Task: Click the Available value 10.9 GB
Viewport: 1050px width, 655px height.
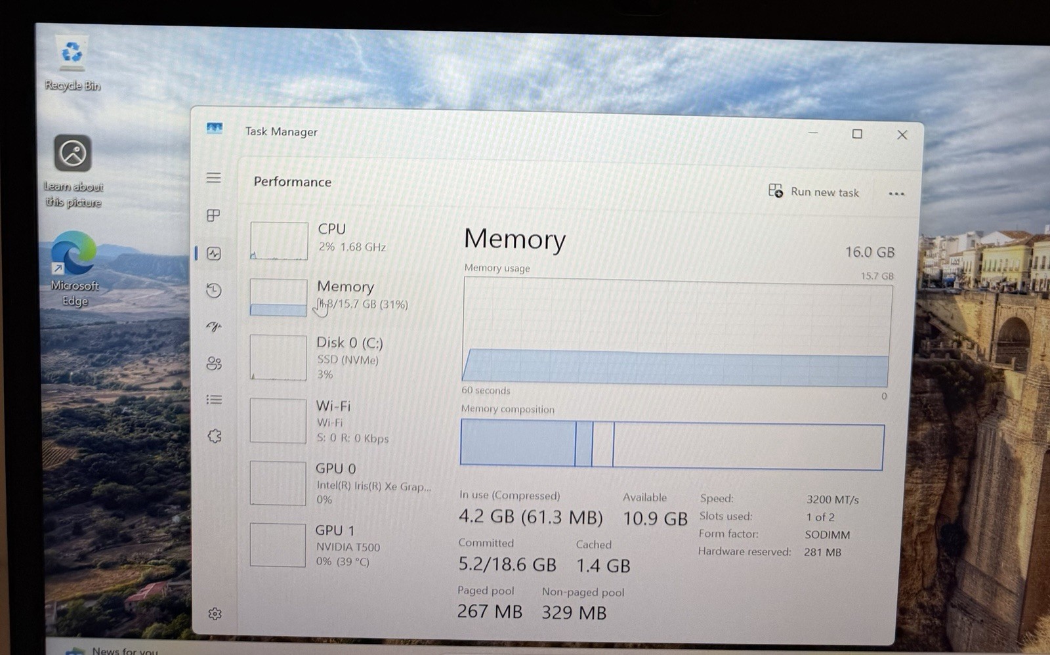Action: click(x=655, y=518)
